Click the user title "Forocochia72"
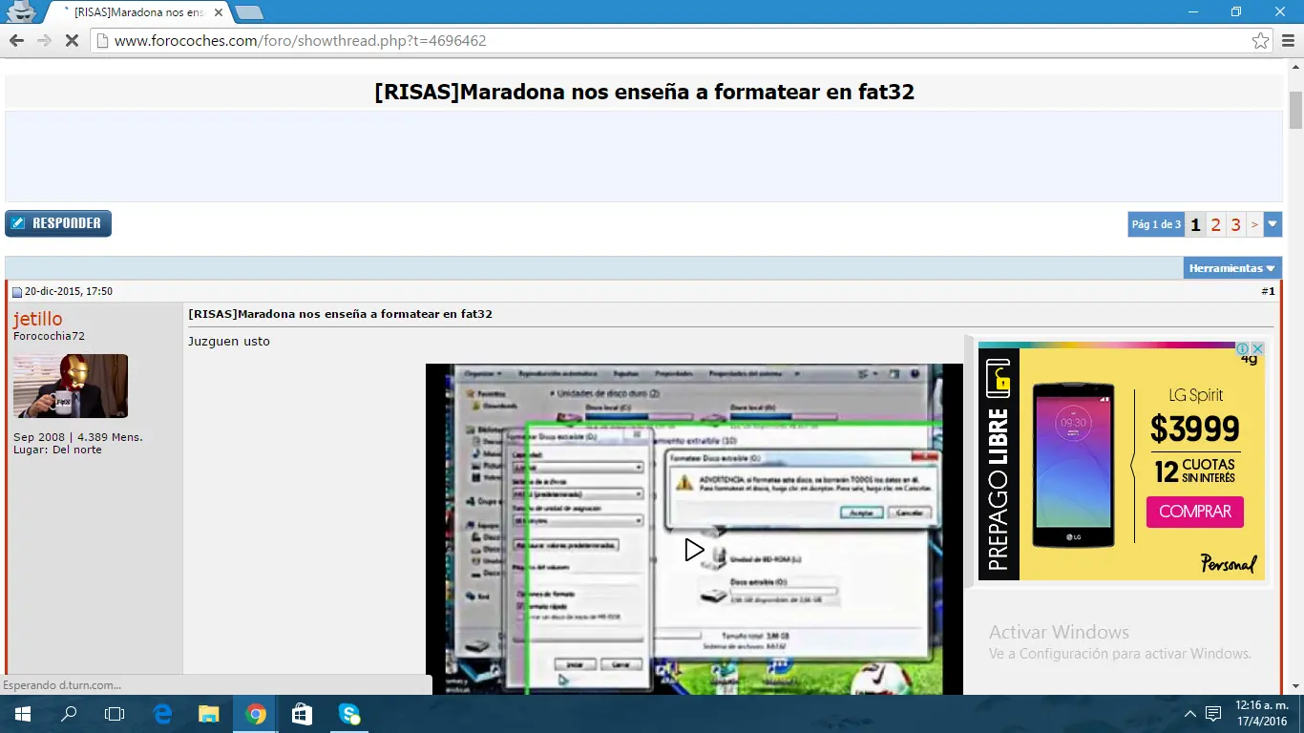 point(49,336)
